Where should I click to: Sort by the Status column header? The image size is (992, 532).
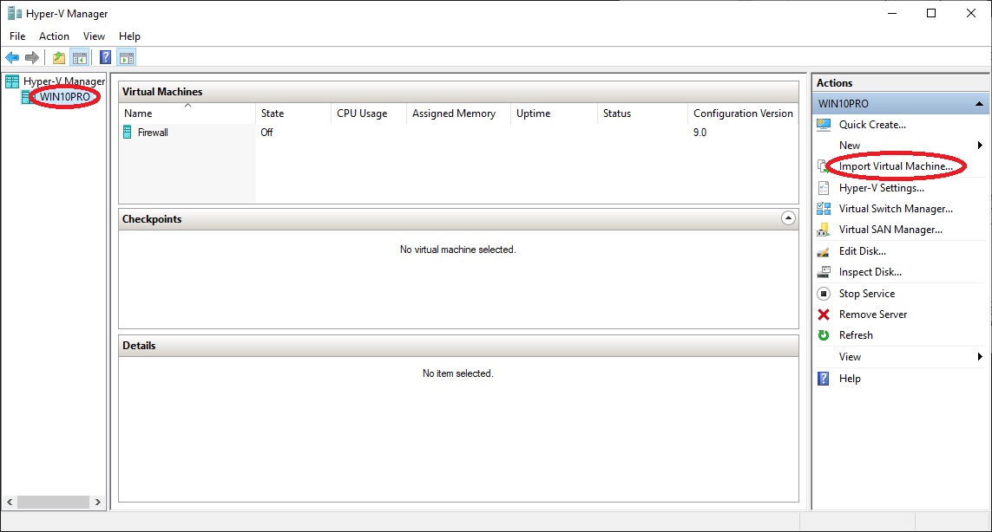click(643, 114)
